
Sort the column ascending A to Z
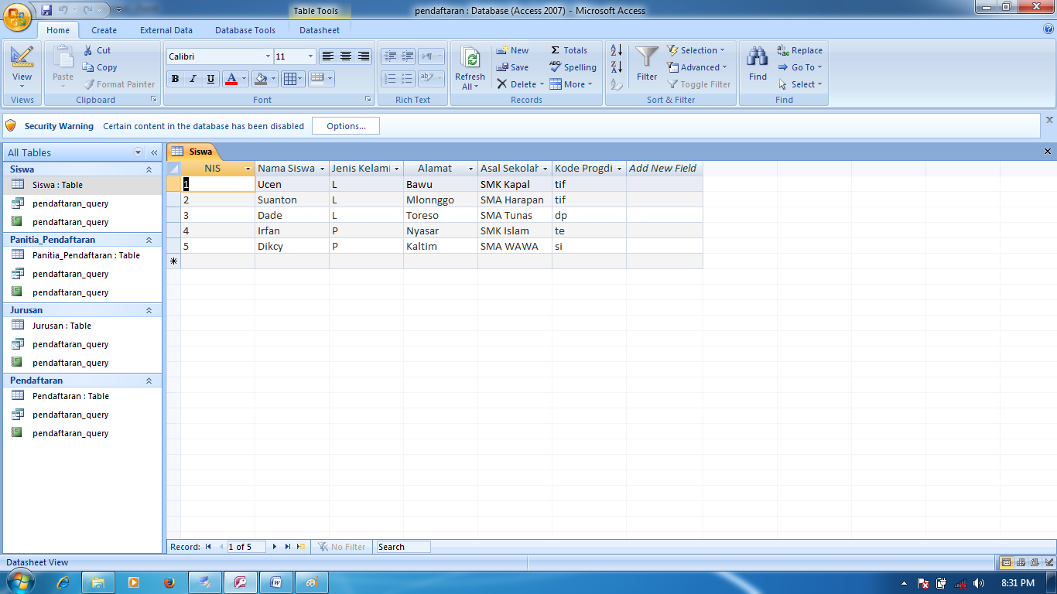[x=616, y=50]
